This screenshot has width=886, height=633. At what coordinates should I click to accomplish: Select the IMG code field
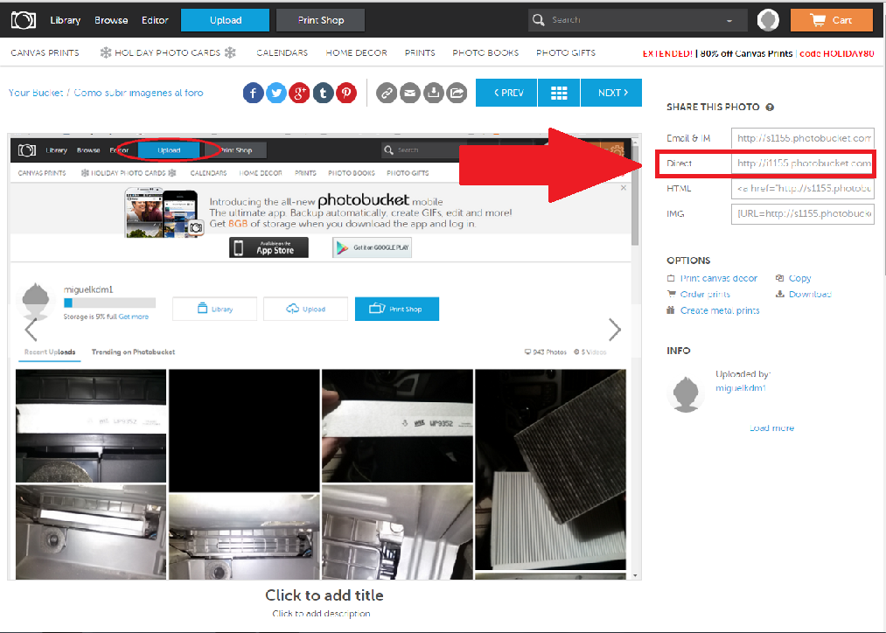pos(803,214)
